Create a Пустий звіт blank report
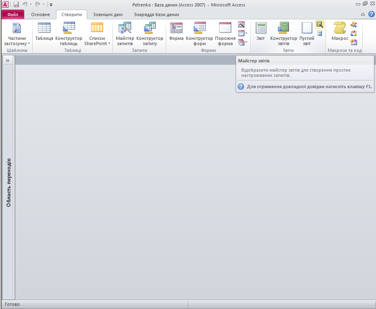 click(307, 34)
